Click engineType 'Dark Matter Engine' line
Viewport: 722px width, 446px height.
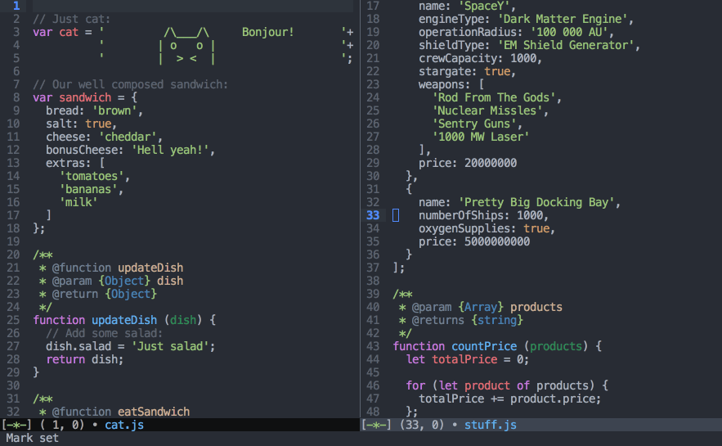[x=527, y=20]
